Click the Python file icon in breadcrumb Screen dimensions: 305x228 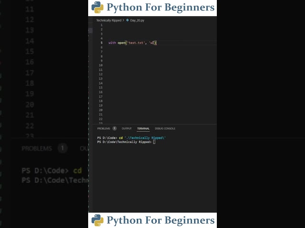pos(127,20)
